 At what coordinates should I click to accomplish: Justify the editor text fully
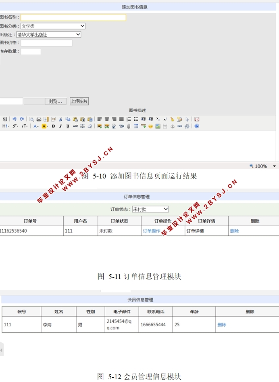(121, 119)
